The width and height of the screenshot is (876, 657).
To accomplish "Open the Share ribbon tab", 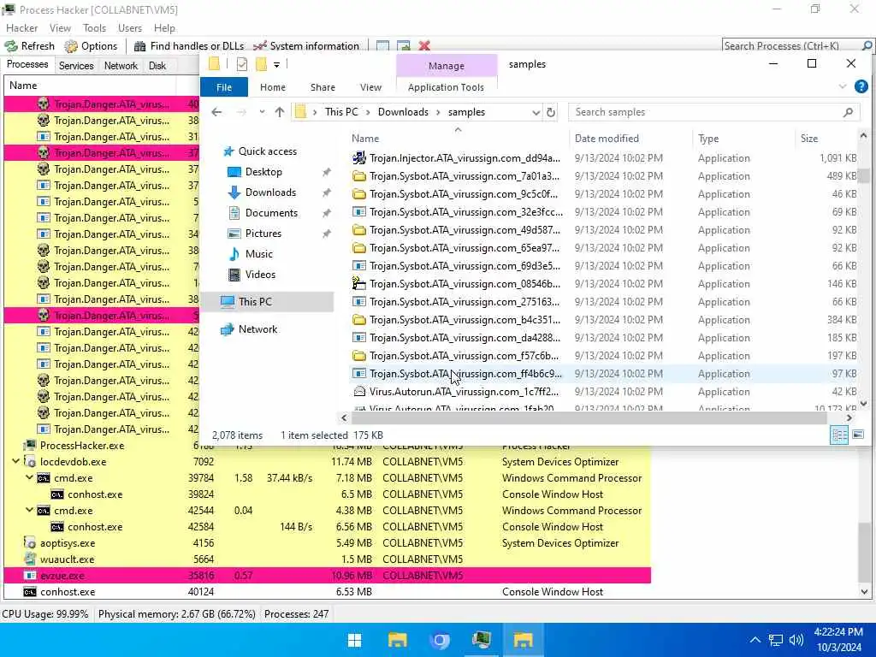I will (x=323, y=87).
